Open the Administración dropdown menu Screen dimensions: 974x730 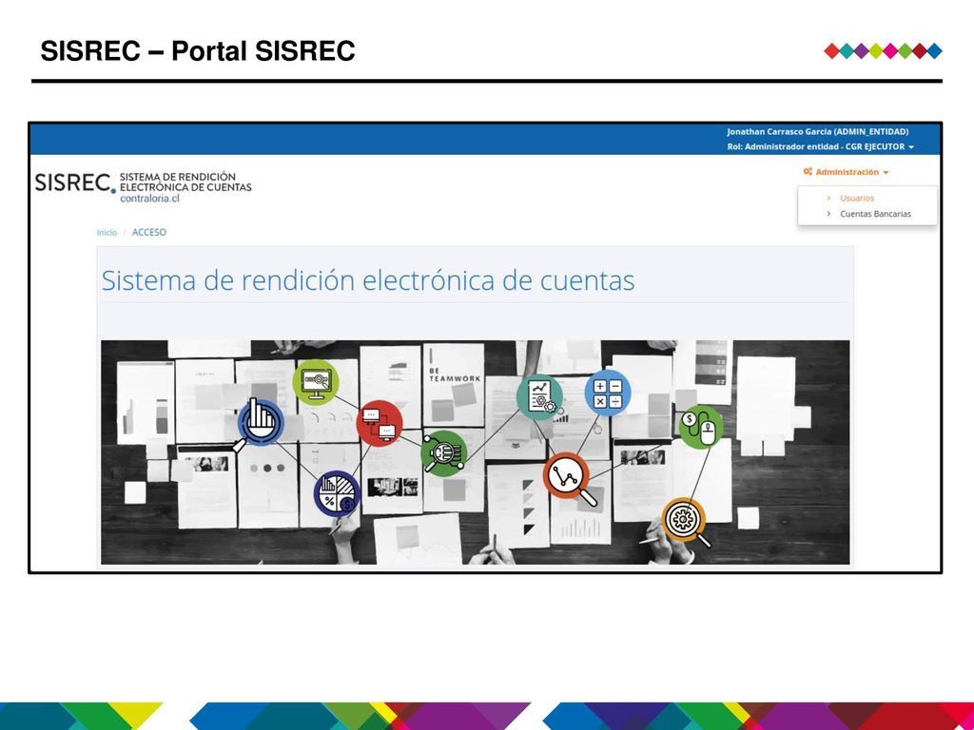(846, 172)
